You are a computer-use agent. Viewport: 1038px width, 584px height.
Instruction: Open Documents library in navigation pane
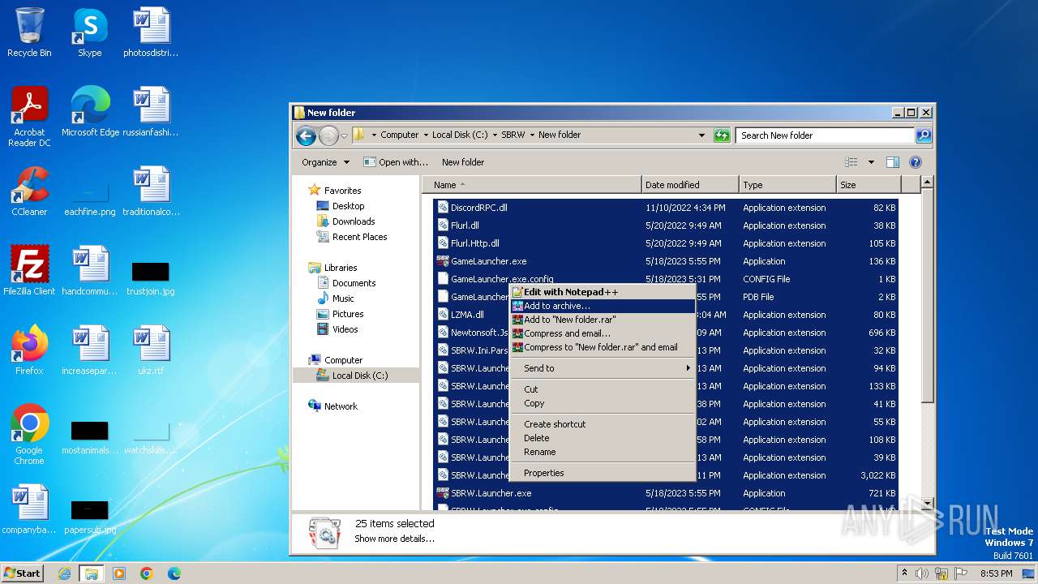354,283
